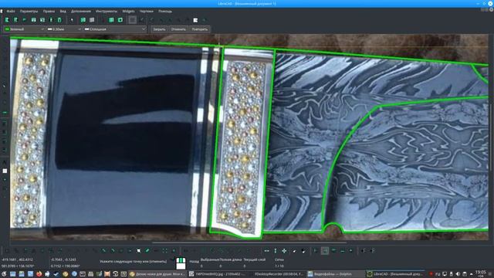This screenshot has width=494, height=278.
Task: Click the mouse widget icon in status bar
Action: coord(181,263)
